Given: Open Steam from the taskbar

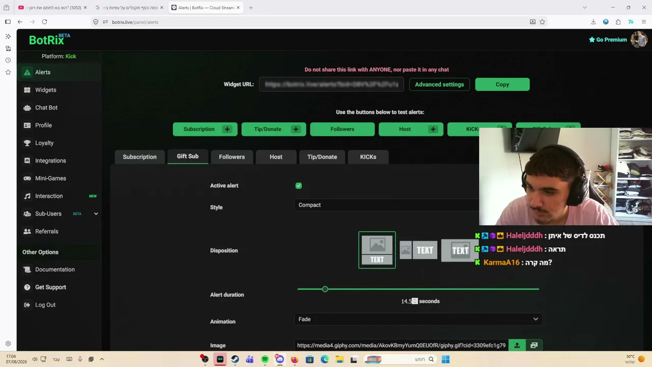Looking at the screenshot, I should pyautogui.click(x=235, y=359).
